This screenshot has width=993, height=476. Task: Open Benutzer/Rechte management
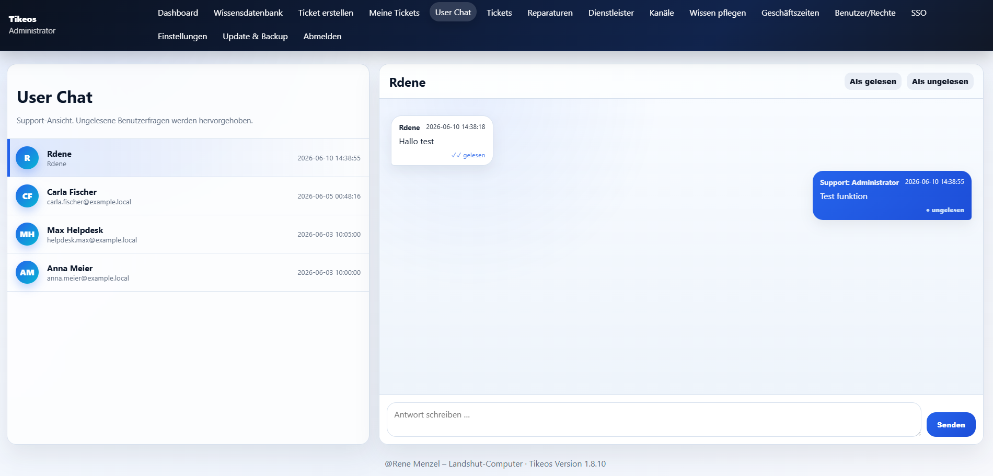(x=865, y=13)
